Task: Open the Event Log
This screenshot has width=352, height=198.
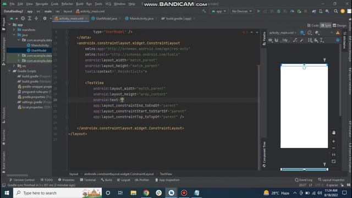Action: tap(304, 180)
